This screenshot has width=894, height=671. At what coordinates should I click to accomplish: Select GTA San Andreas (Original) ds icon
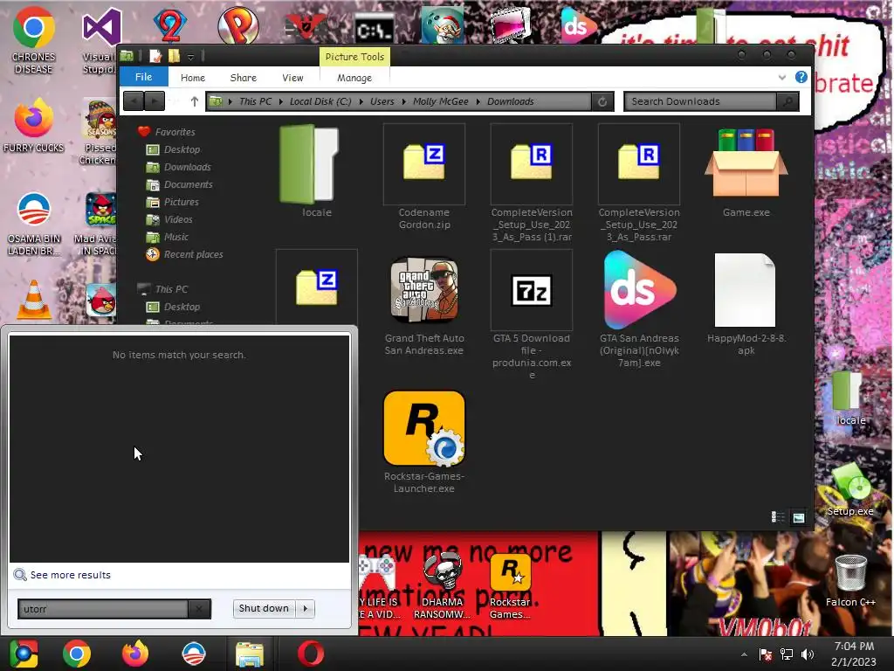point(639,290)
